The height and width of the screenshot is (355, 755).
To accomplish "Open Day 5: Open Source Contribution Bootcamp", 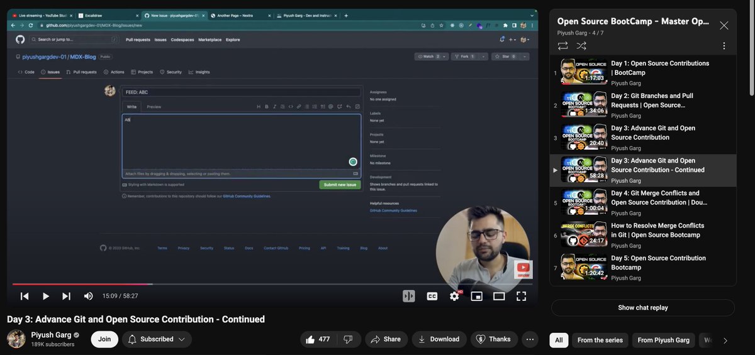I will pyautogui.click(x=643, y=268).
